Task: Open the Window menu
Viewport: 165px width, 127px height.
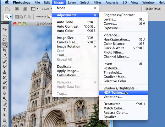Action: (148, 3)
